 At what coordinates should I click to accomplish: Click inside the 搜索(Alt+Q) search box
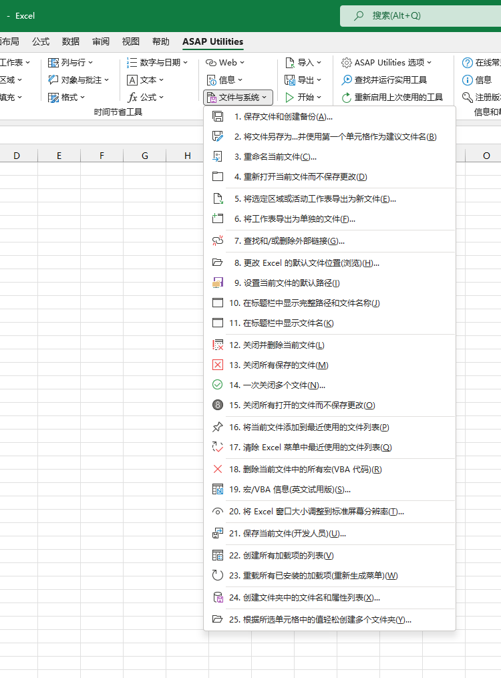tap(420, 16)
